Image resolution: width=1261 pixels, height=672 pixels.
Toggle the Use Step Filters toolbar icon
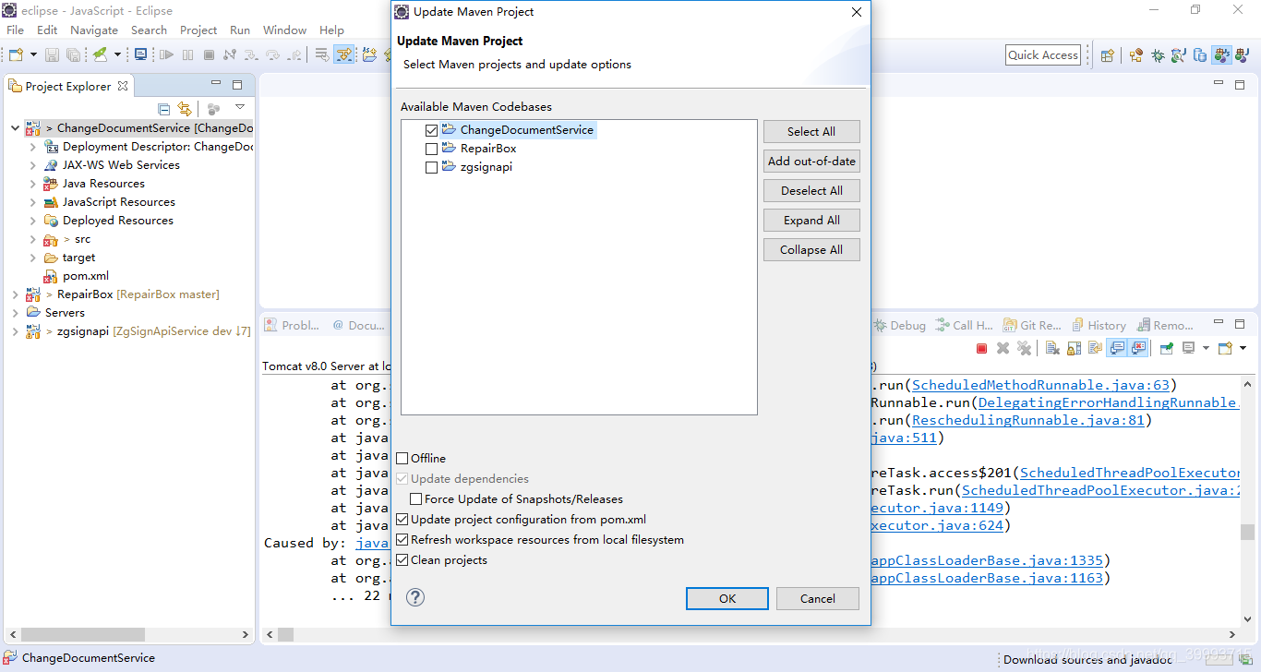coord(344,54)
